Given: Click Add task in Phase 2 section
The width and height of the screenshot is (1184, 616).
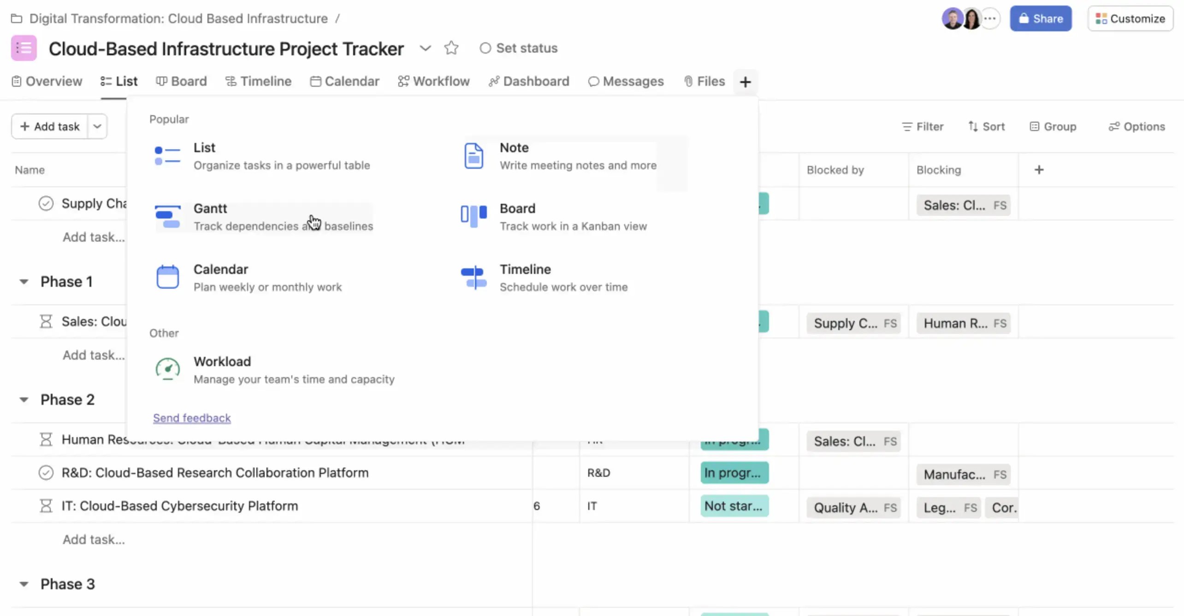Looking at the screenshot, I should [94, 539].
